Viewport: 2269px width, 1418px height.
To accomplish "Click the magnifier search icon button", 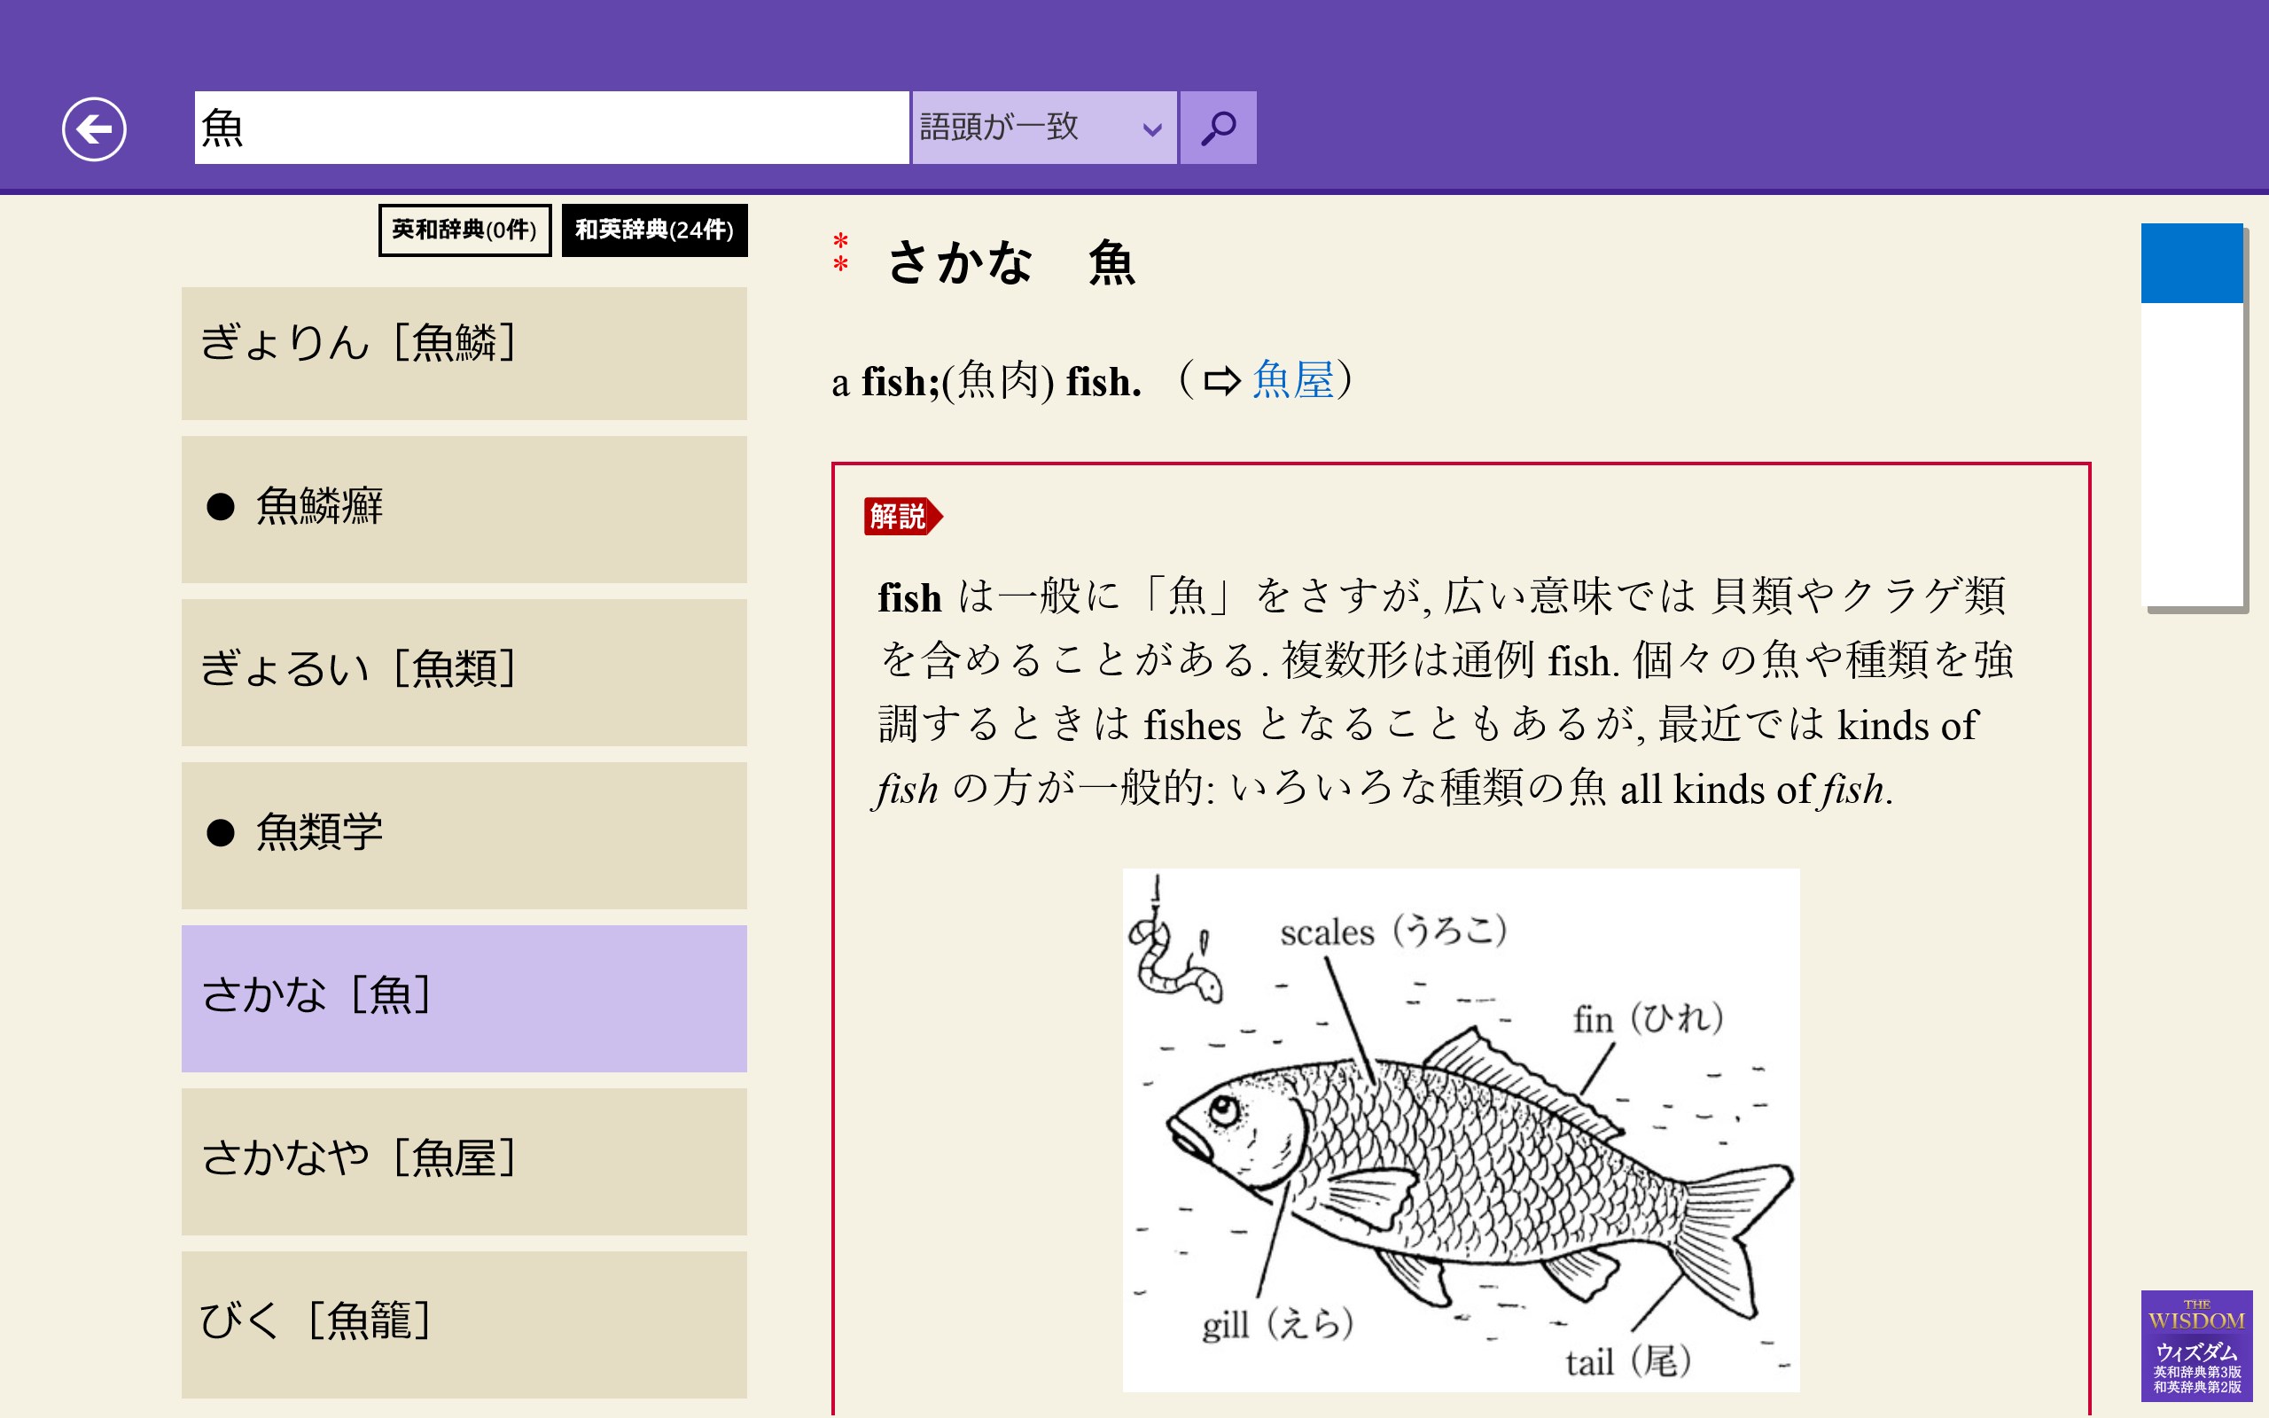I will 1217,128.
